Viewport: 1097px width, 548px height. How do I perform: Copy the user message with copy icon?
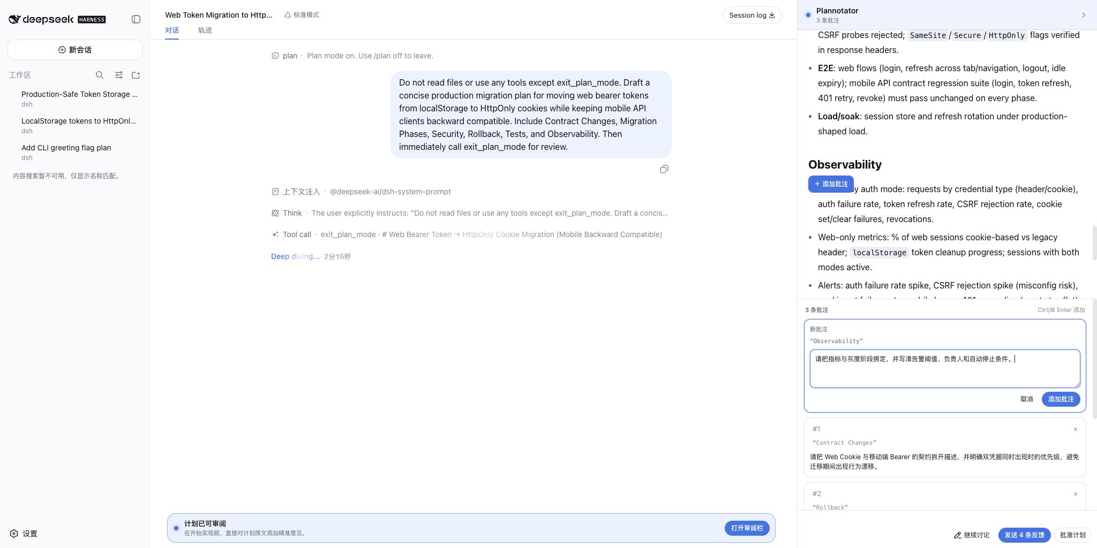tap(664, 170)
